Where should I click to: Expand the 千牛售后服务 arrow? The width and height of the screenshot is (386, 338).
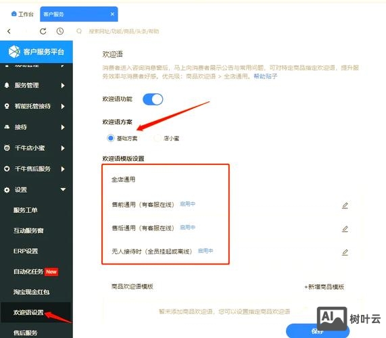[x=63, y=169]
